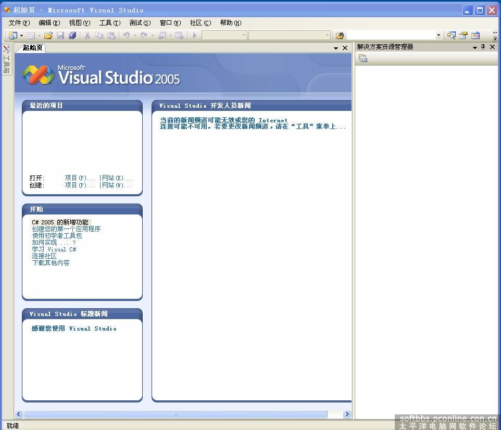Click the Navigate Forward icon

(180, 35)
